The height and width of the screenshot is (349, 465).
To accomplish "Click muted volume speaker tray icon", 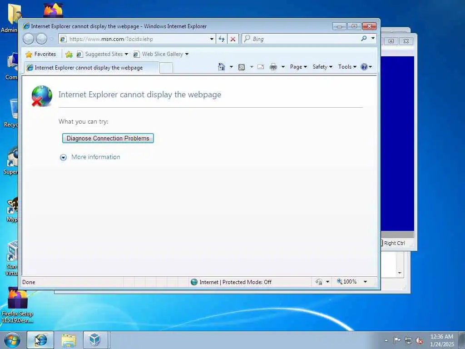I will pos(419,341).
